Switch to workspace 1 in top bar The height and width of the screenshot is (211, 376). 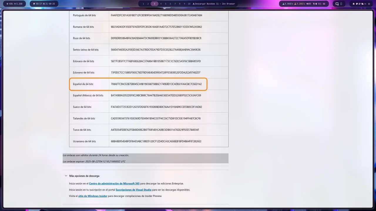(143, 4)
